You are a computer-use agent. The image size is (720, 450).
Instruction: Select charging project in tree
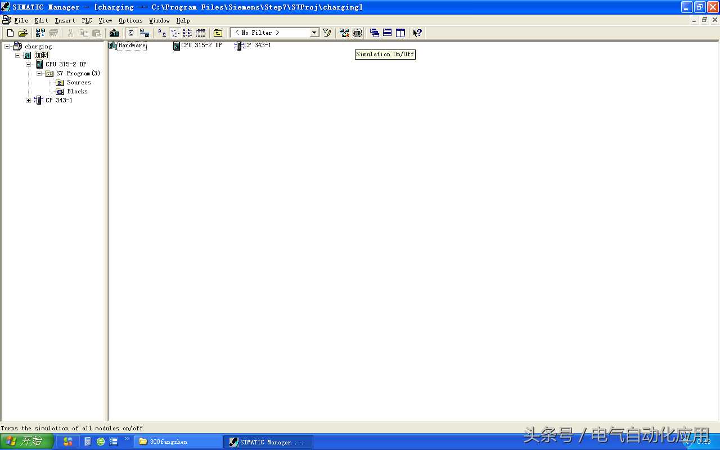tap(38, 46)
